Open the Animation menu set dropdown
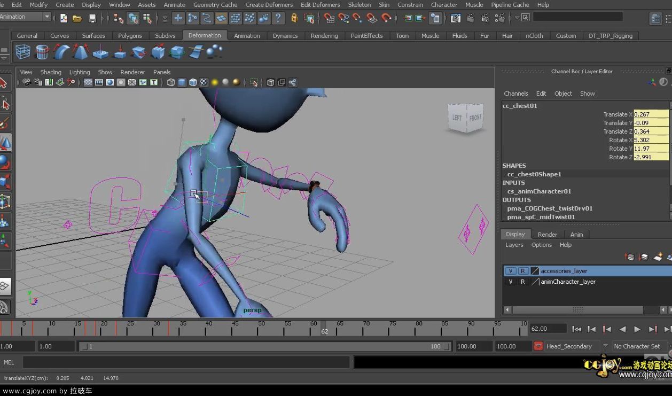This screenshot has width=672, height=396. [24, 16]
